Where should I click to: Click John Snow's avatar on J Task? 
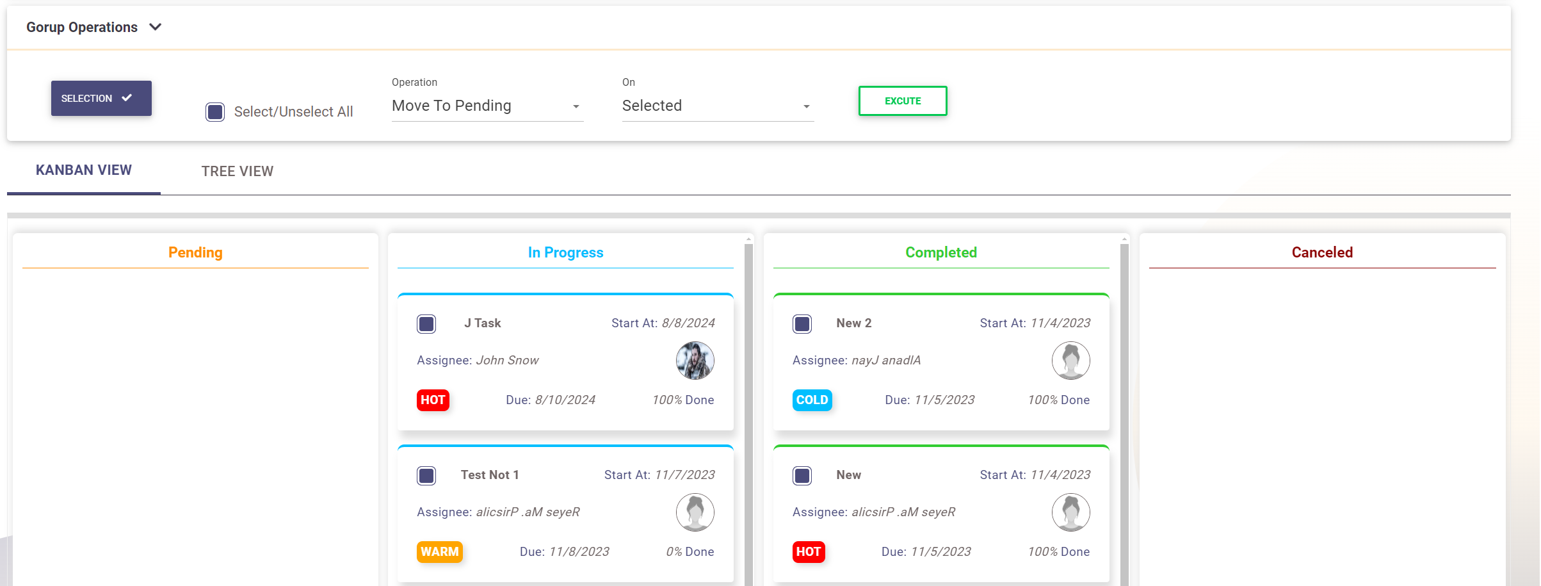695,361
